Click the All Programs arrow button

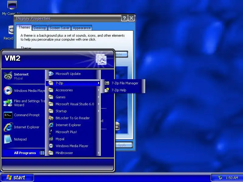pos(42,153)
